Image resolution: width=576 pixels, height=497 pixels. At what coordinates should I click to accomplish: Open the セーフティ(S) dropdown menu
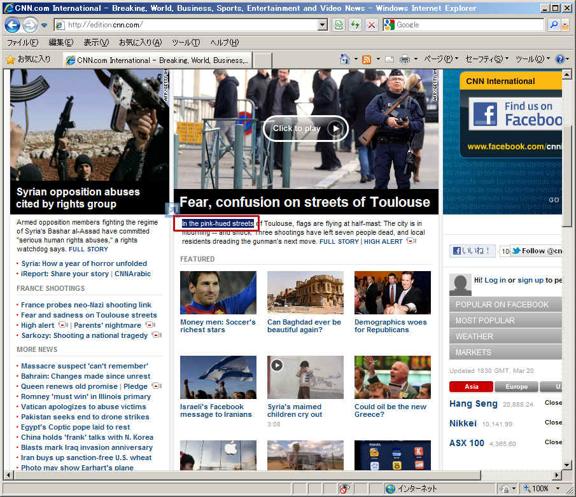point(487,59)
